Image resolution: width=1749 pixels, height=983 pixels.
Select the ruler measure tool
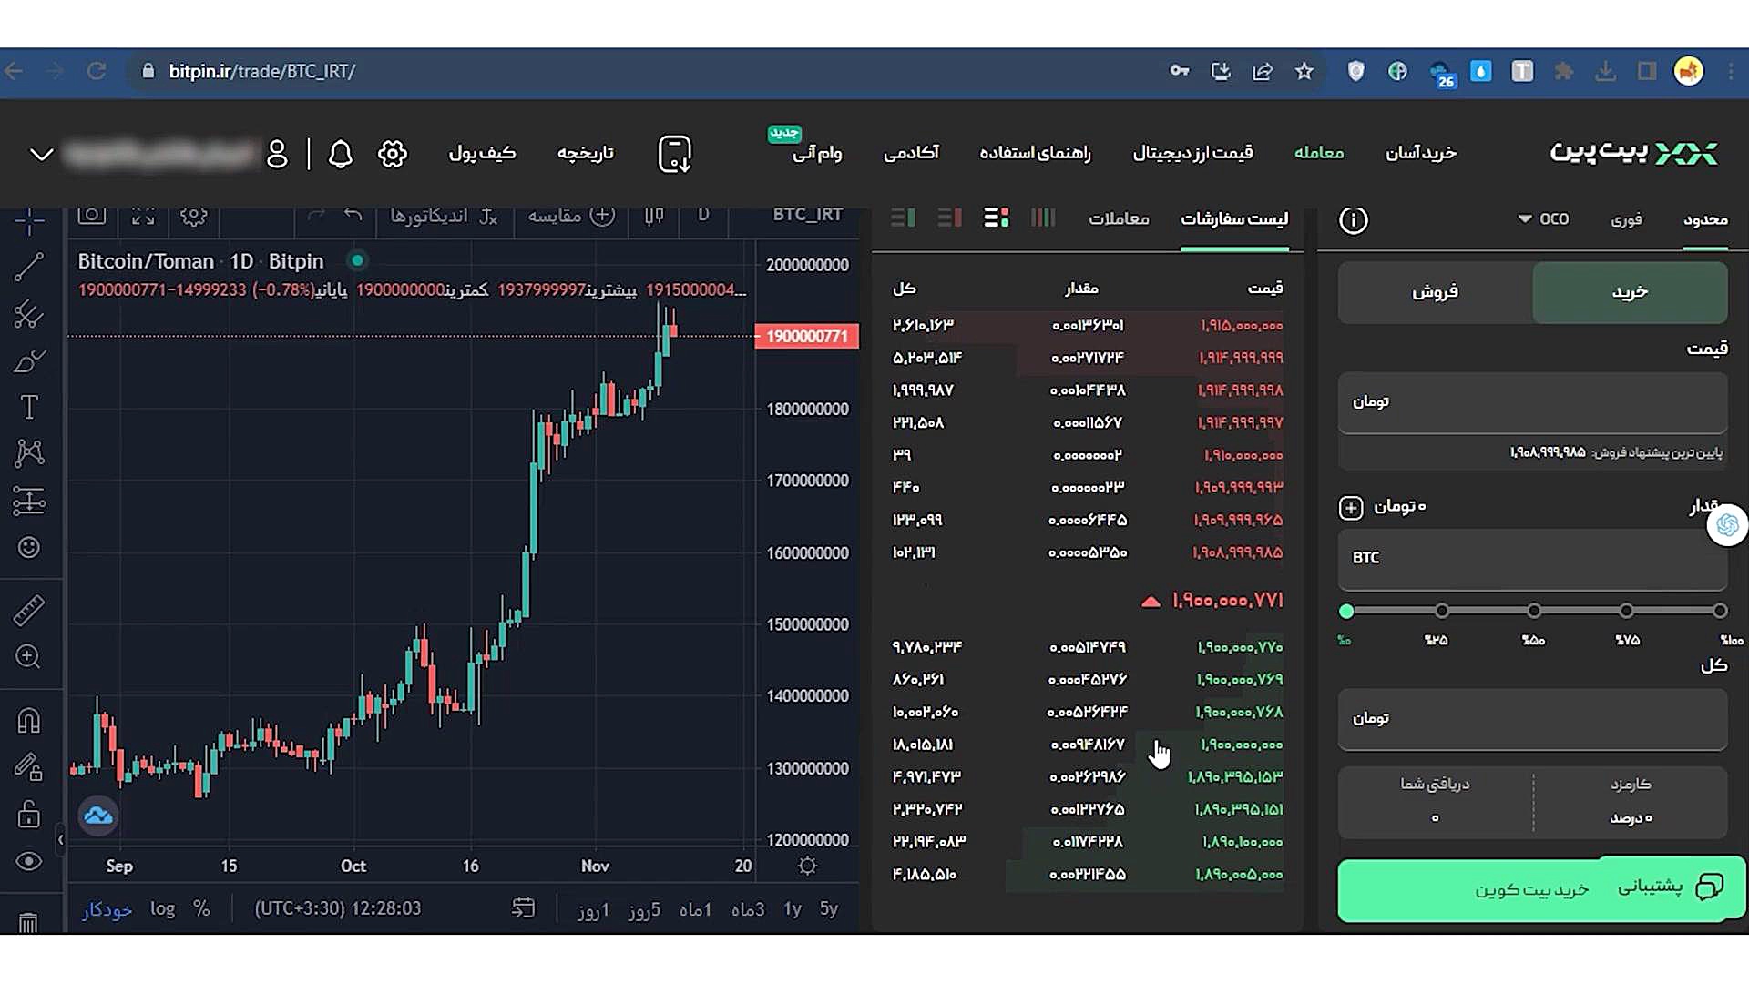tap(29, 611)
